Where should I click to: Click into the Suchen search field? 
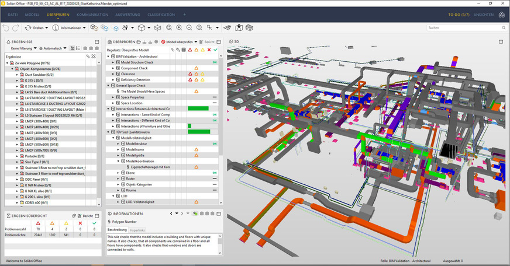[461, 27]
